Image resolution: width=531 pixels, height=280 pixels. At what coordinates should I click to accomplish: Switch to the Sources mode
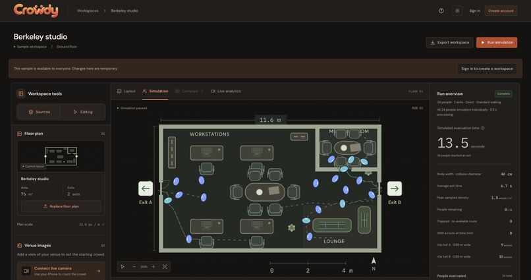click(x=39, y=112)
